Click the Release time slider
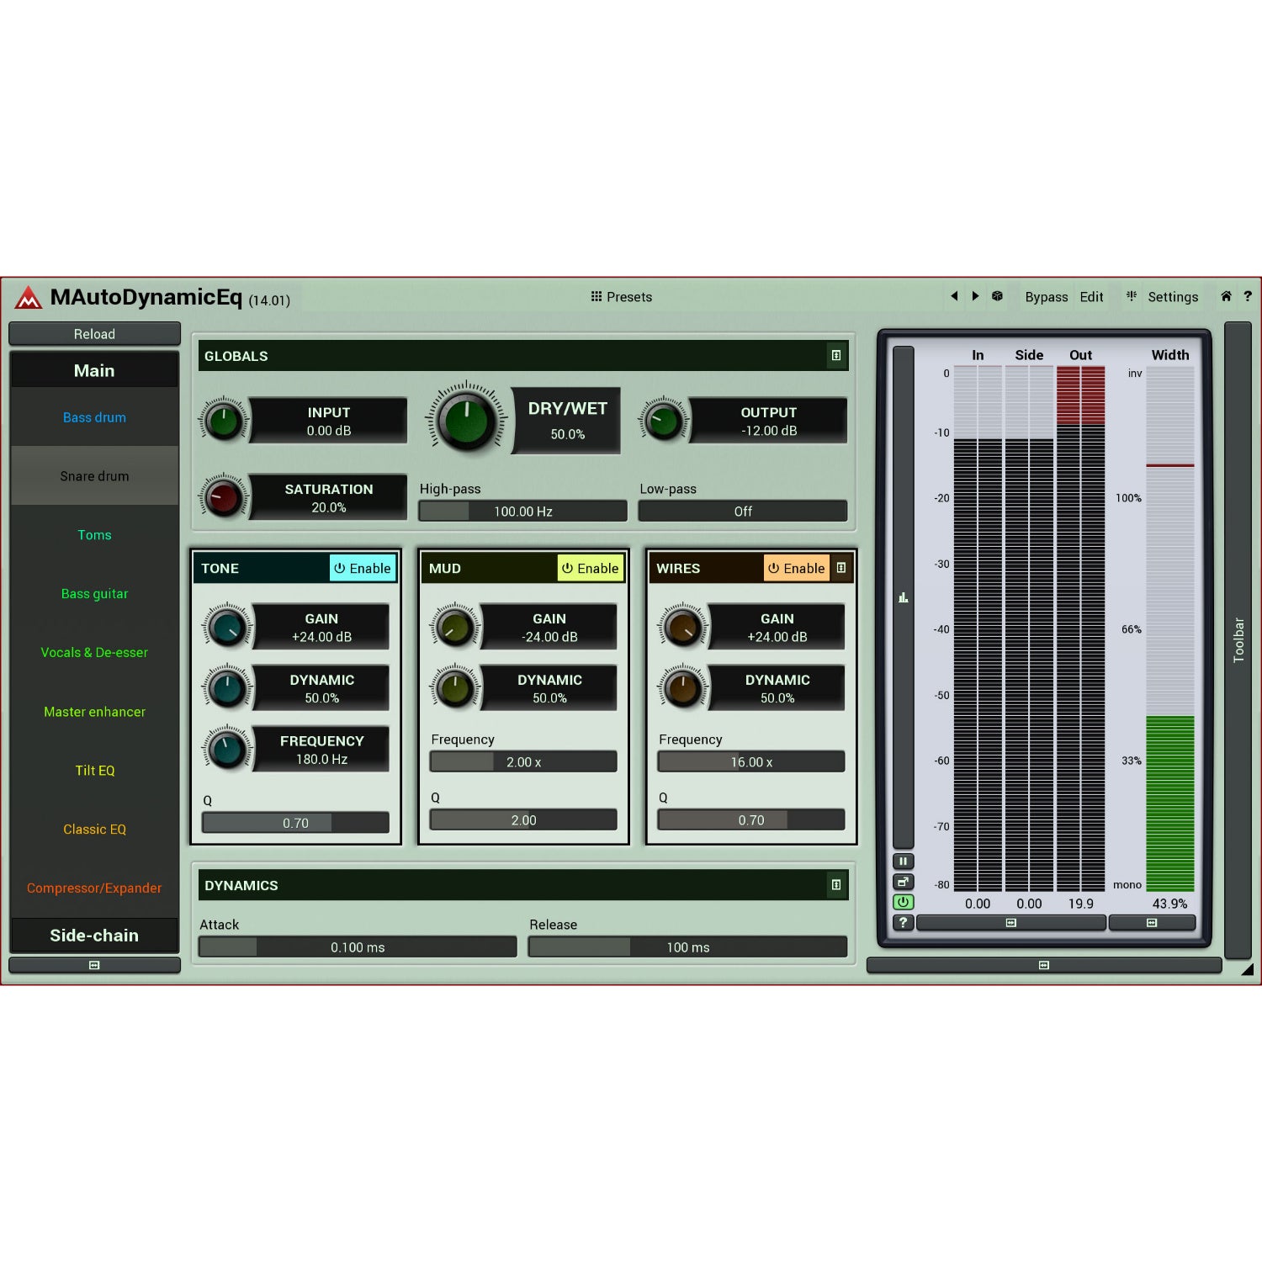The image size is (1262, 1262). pos(687,947)
